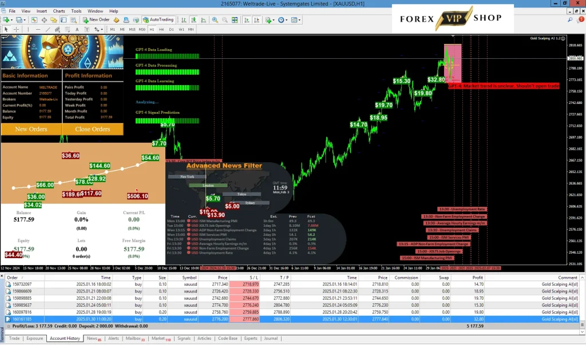Select the Vertical Line drawing tool
Viewport: 586px width, 345px height.
tap(28, 29)
